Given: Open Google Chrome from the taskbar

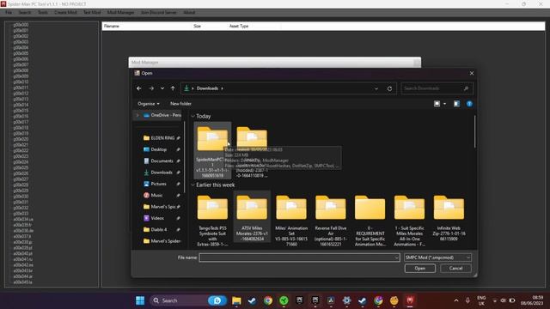Looking at the screenshot, I should pos(268,300).
